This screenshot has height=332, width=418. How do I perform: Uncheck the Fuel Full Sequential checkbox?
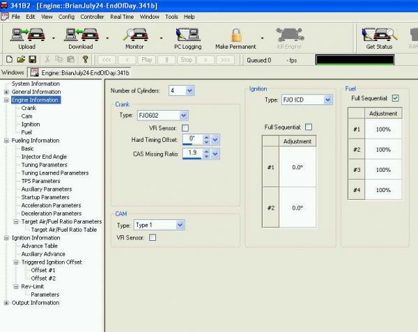396,99
